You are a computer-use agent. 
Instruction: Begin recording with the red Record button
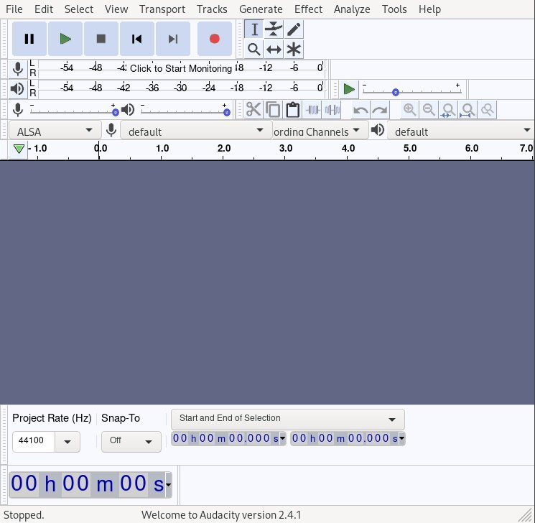(x=215, y=39)
